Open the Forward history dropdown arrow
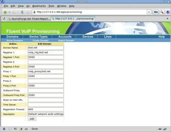Screen dimensions: 171x132 pyautogui.click(x=18, y=12)
